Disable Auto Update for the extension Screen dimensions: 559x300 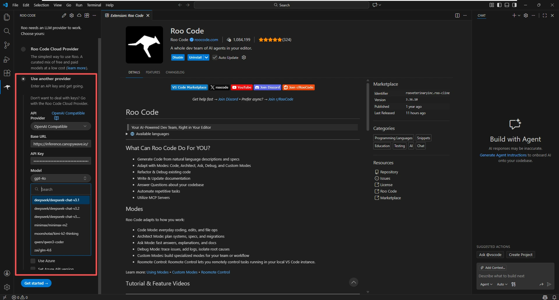(x=215, y=57)
